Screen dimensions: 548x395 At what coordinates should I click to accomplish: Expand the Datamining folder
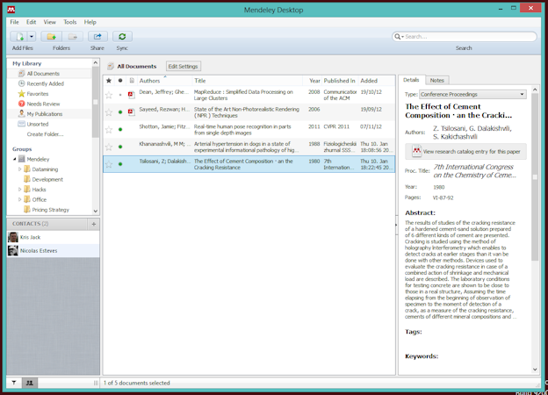[20, 169]
